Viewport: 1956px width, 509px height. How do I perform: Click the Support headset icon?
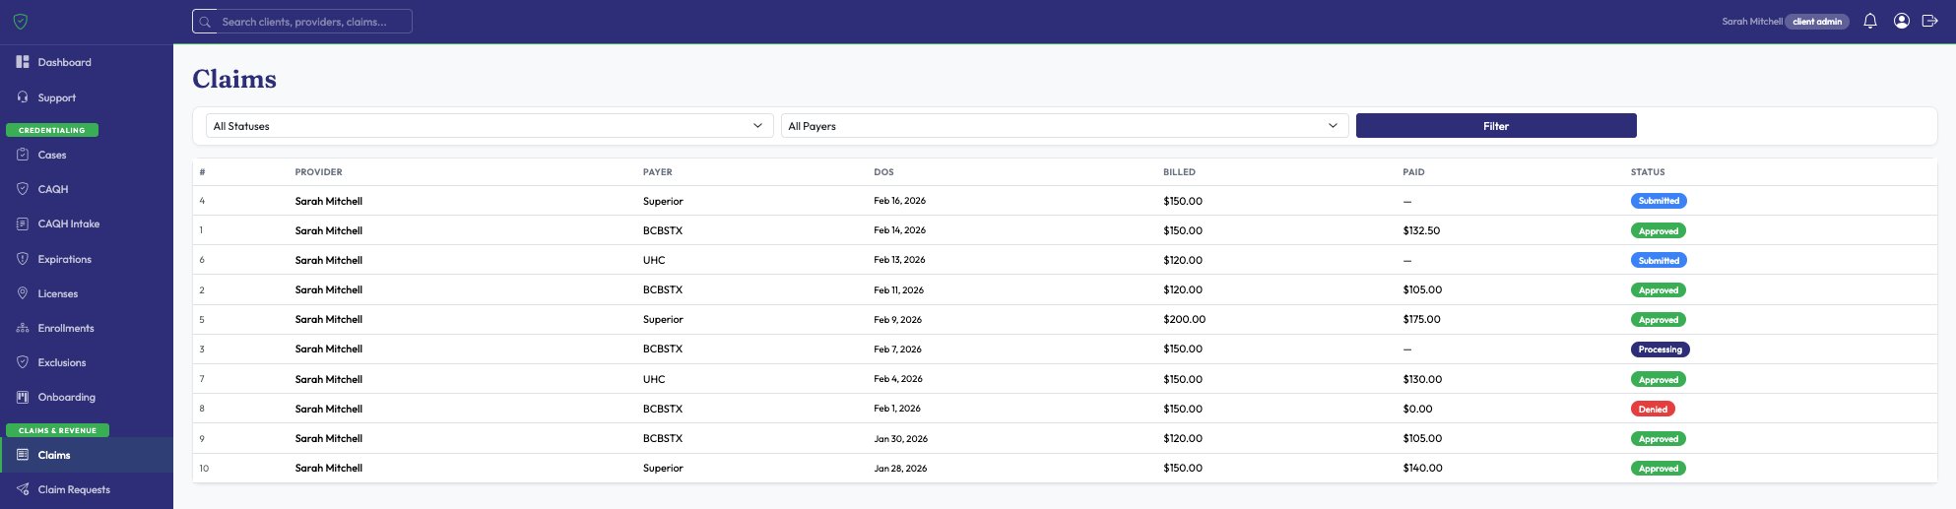[x=23, y=97]
